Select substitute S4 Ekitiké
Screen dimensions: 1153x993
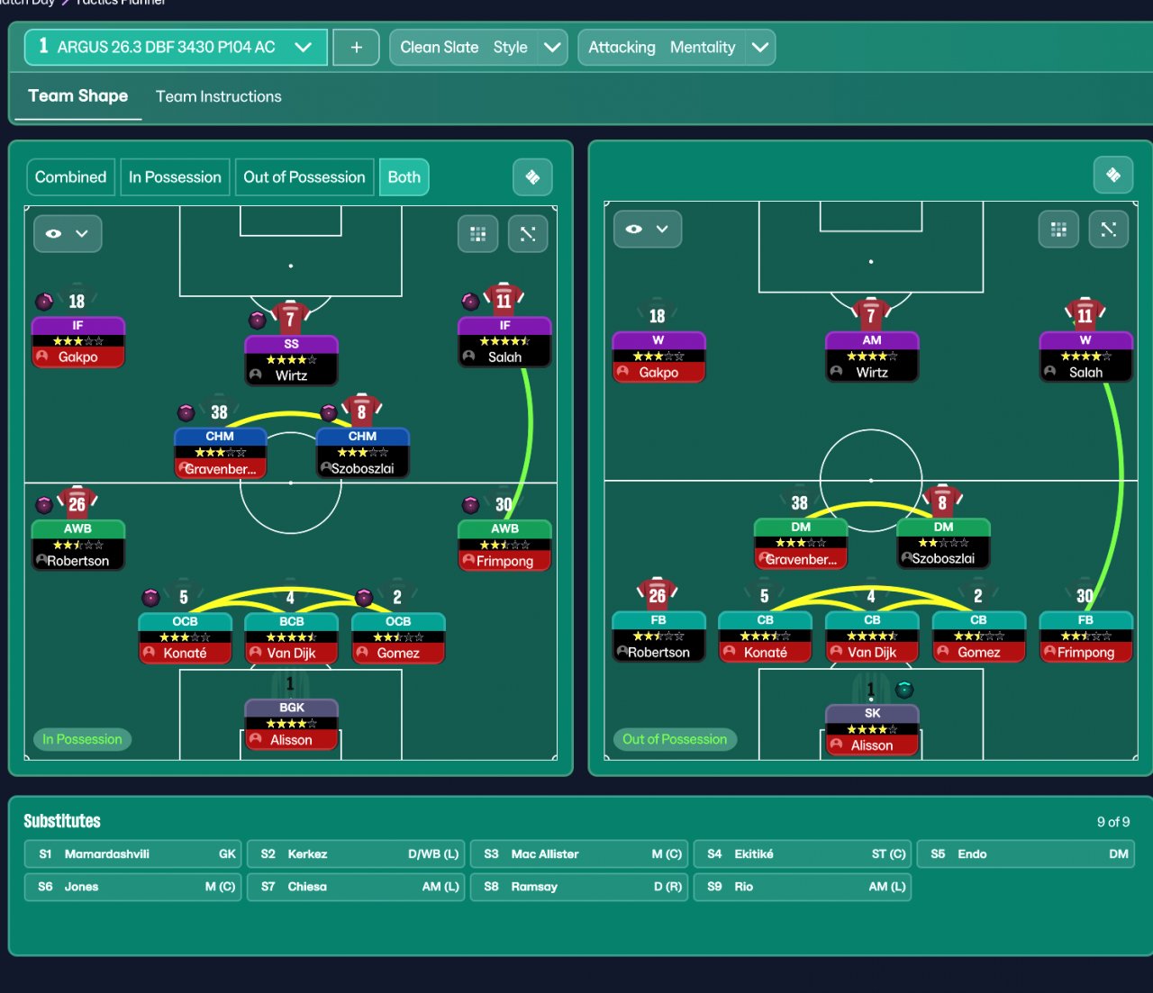[x=803, y=854]
